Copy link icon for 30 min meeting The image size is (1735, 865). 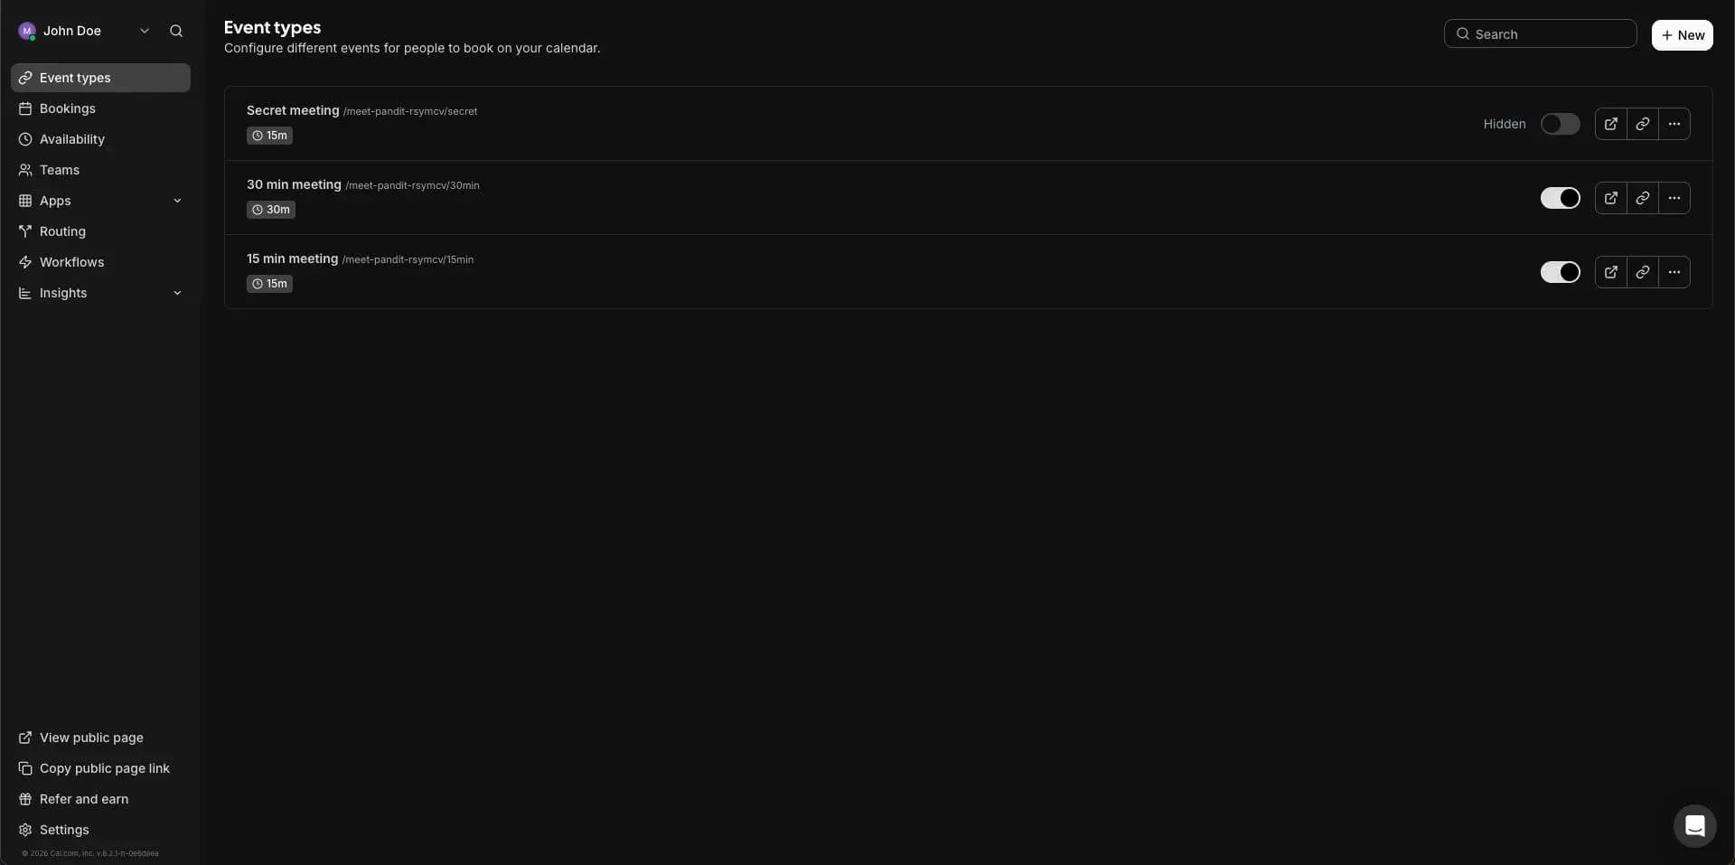click(1642, 198)
